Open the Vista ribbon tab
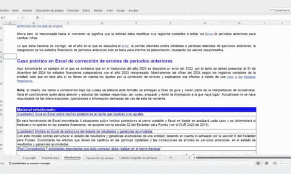Screen dimensions: 291x174 [110, 11]
